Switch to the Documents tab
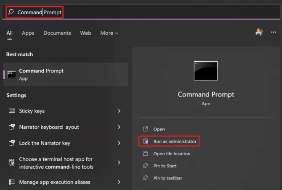 pyautogui.click(x=57, y=33)
